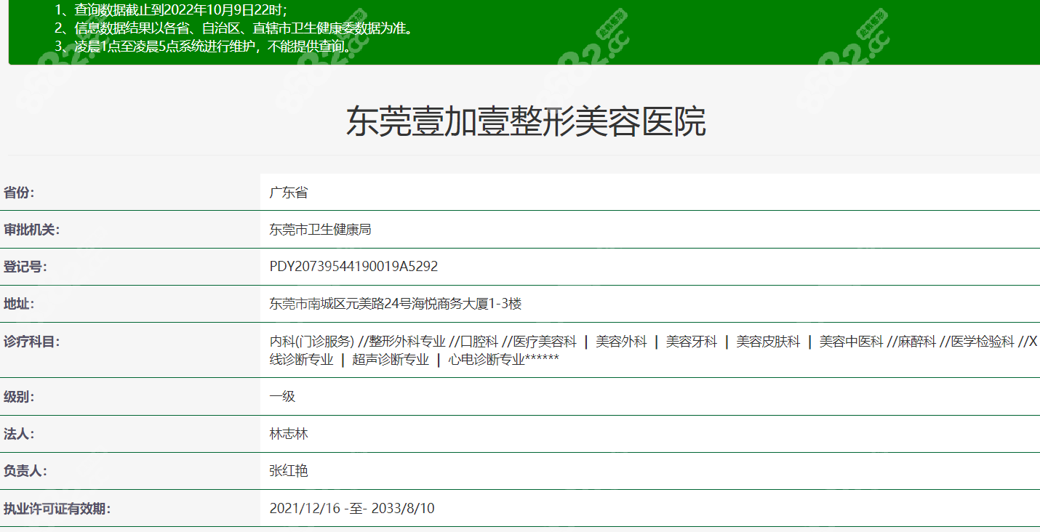This screenshot has width=1040, height=532.
Task: Click notice line 查询数据截止到2022年10月9日22时
Action: tap(171, 10)
